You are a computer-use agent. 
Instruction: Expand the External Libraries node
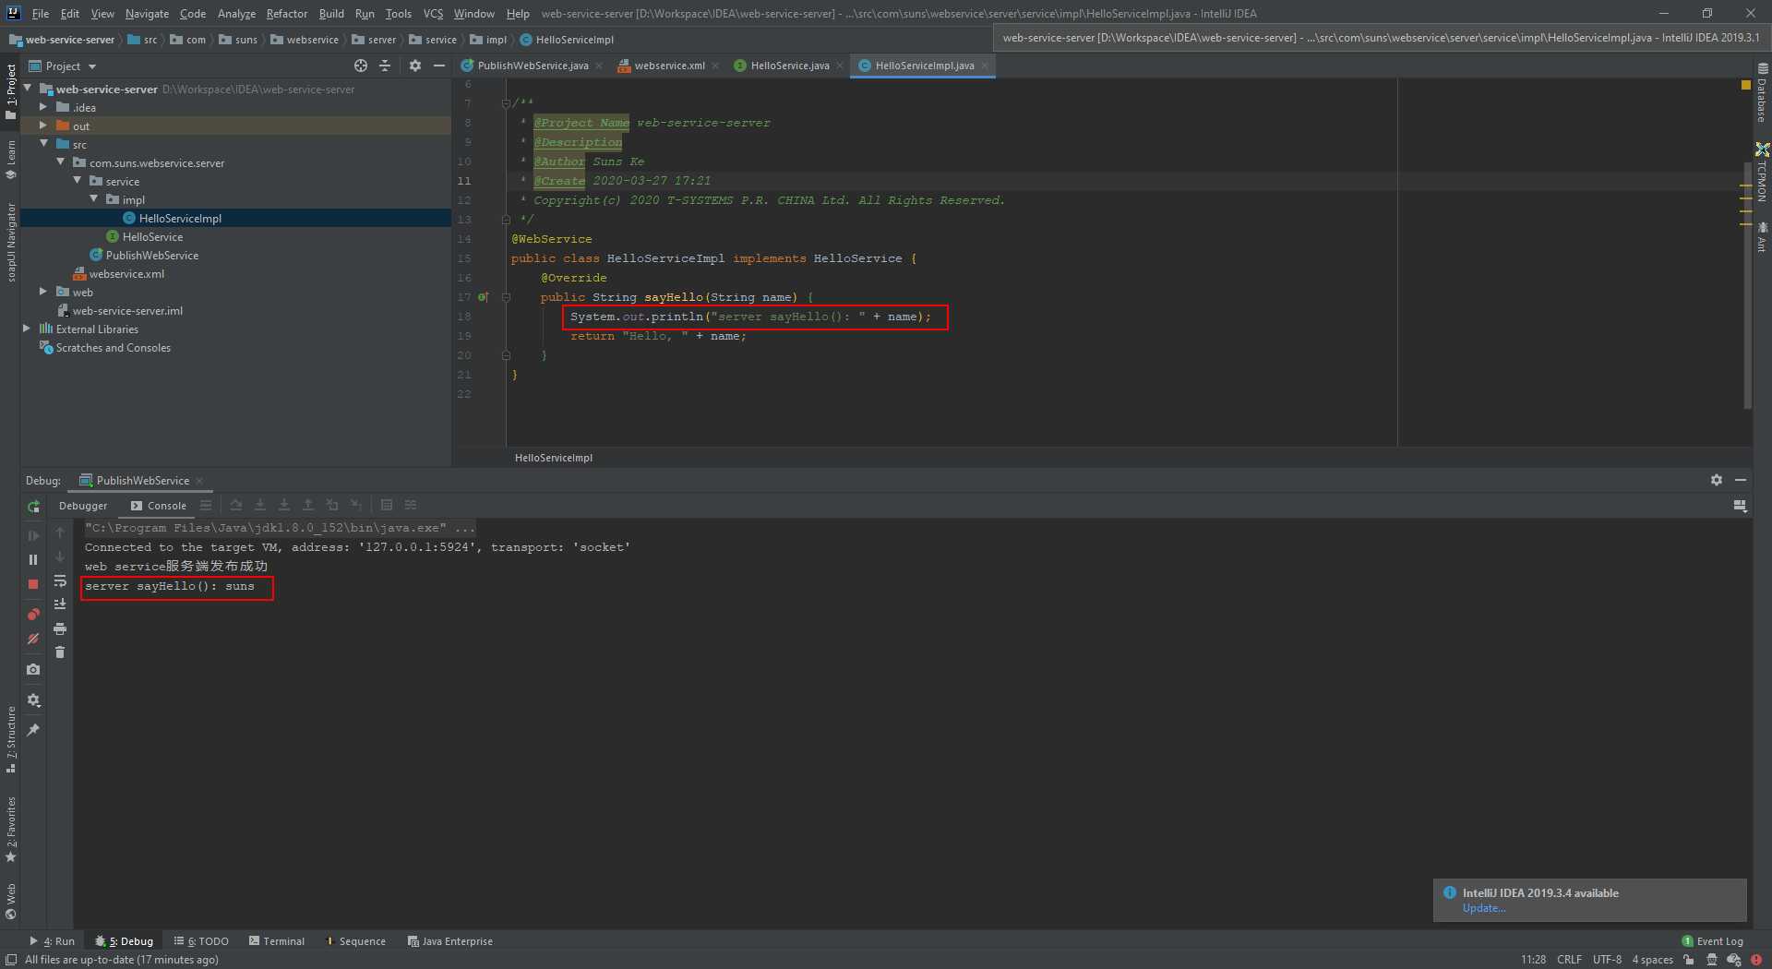27,329
